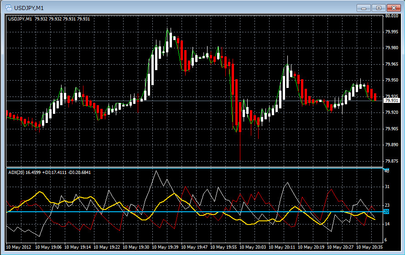Click the ADX scale value 6
The height and width of the screenshot is (255, 405).
coord(386,240)
